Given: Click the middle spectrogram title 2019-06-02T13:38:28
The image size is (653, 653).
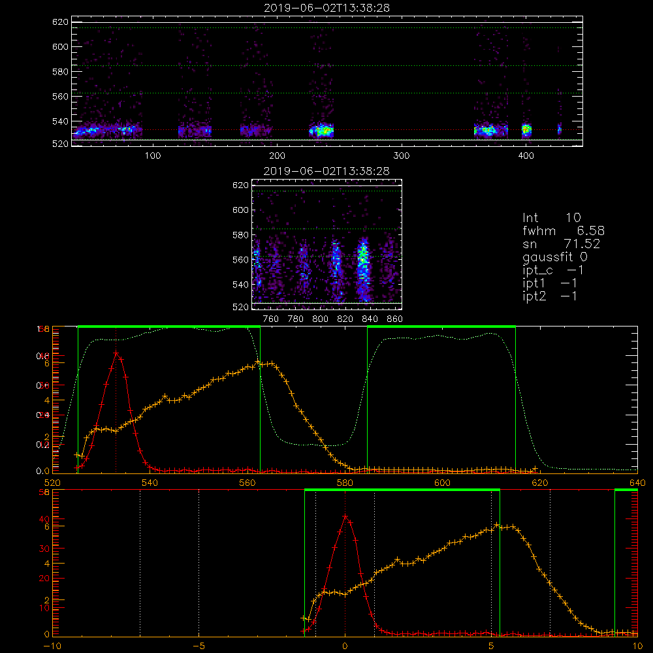Looking at the screenshot, I should click(x=326, y=171).
